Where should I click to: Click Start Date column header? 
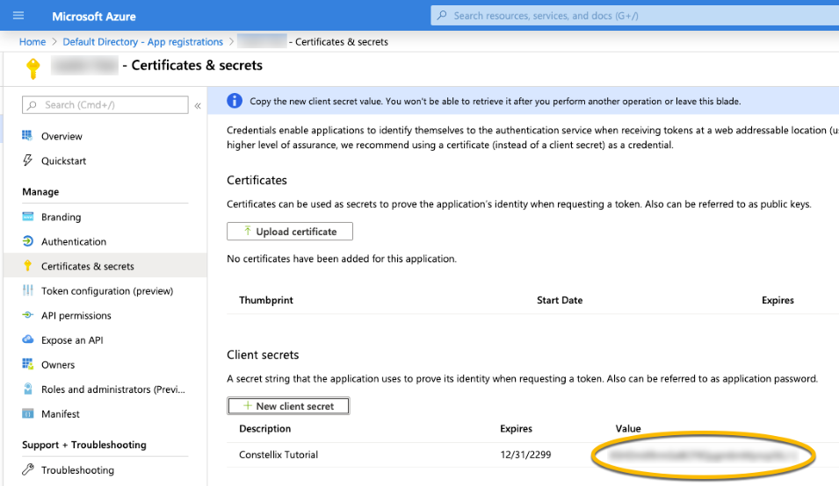560,300
